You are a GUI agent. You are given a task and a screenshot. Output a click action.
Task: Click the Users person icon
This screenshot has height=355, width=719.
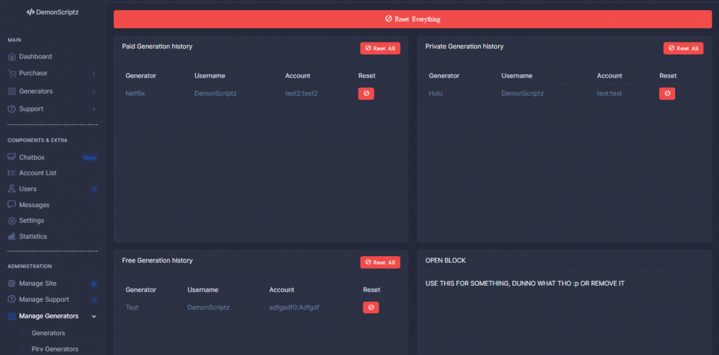[x=11, y=189]
